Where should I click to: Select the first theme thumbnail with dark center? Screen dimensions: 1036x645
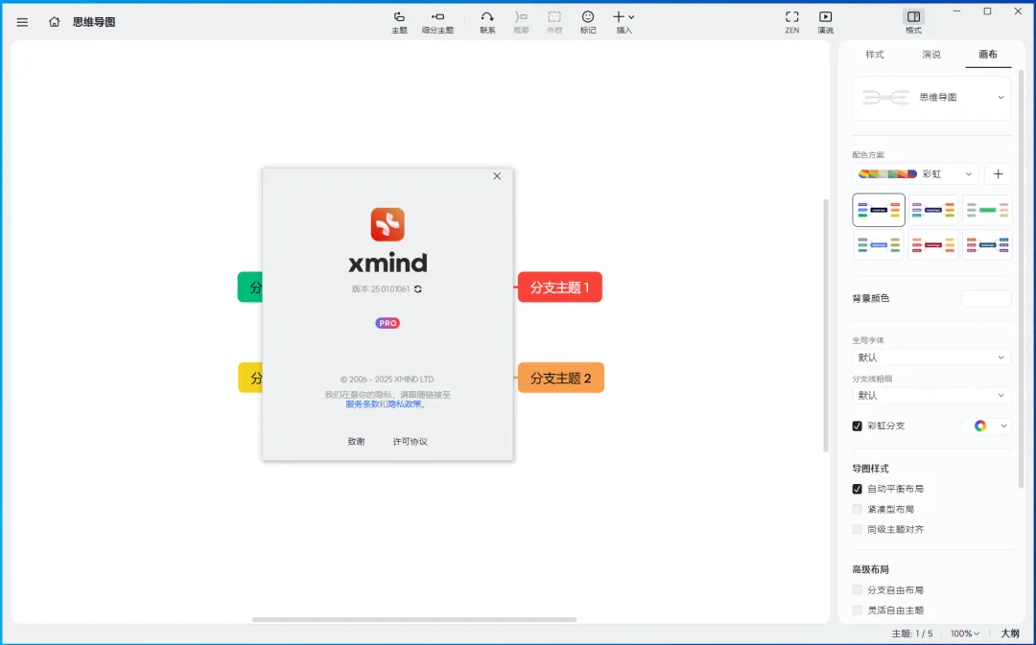click(x=879, y=210)
